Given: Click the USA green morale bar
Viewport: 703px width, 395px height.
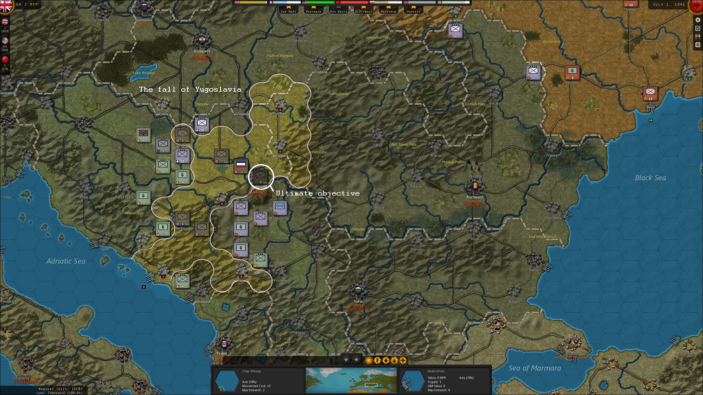Looking at the screenshot, I should (x=318, y=2).
